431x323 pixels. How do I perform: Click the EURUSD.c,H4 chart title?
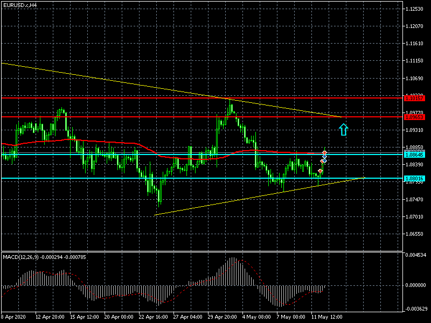coord(20,5)
